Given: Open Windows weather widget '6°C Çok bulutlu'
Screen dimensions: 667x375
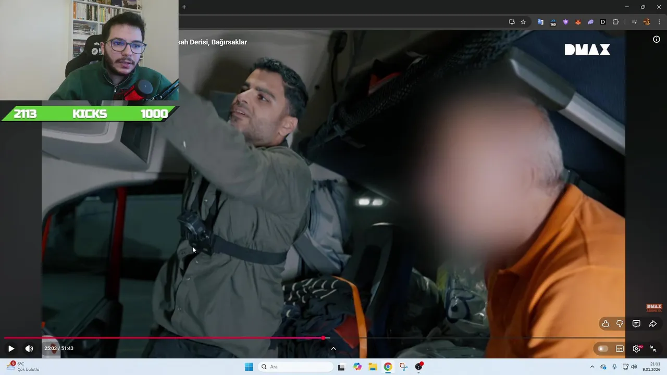Looking at the screenshot, I should (x=23, y=367).
